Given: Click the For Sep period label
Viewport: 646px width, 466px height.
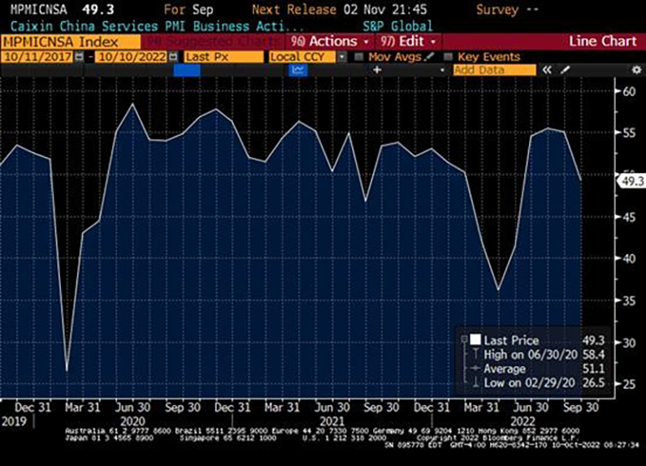Looking at the screenshot, I should 189,10.
